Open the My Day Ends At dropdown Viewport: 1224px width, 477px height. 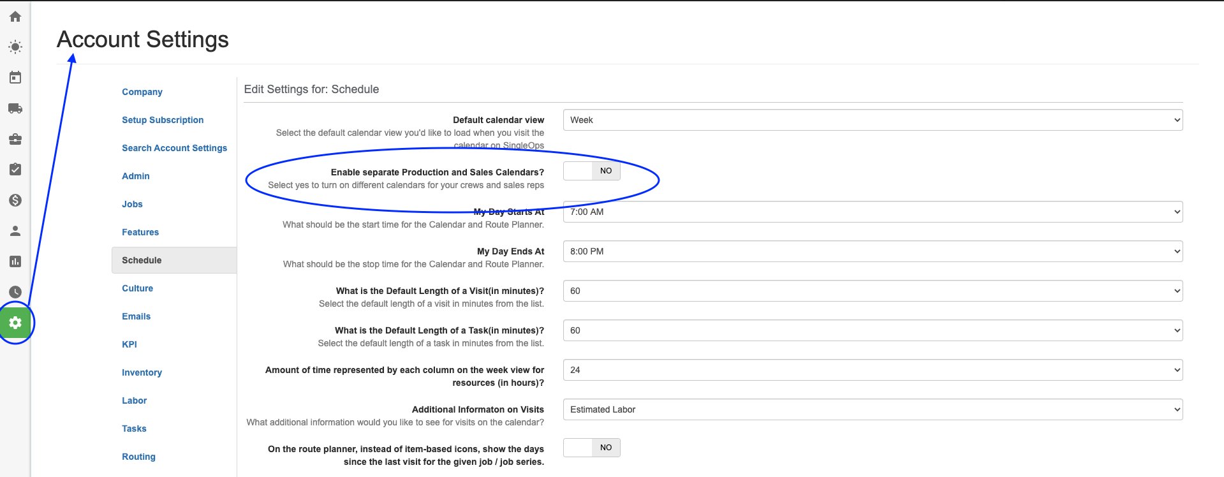point(872,251)
